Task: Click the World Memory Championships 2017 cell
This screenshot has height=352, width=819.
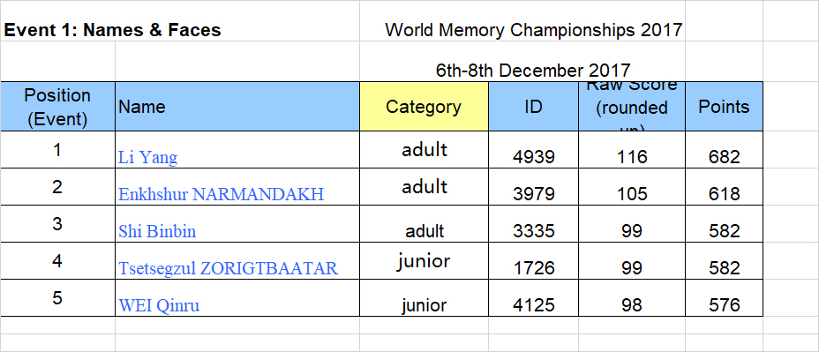Action: 533,30
